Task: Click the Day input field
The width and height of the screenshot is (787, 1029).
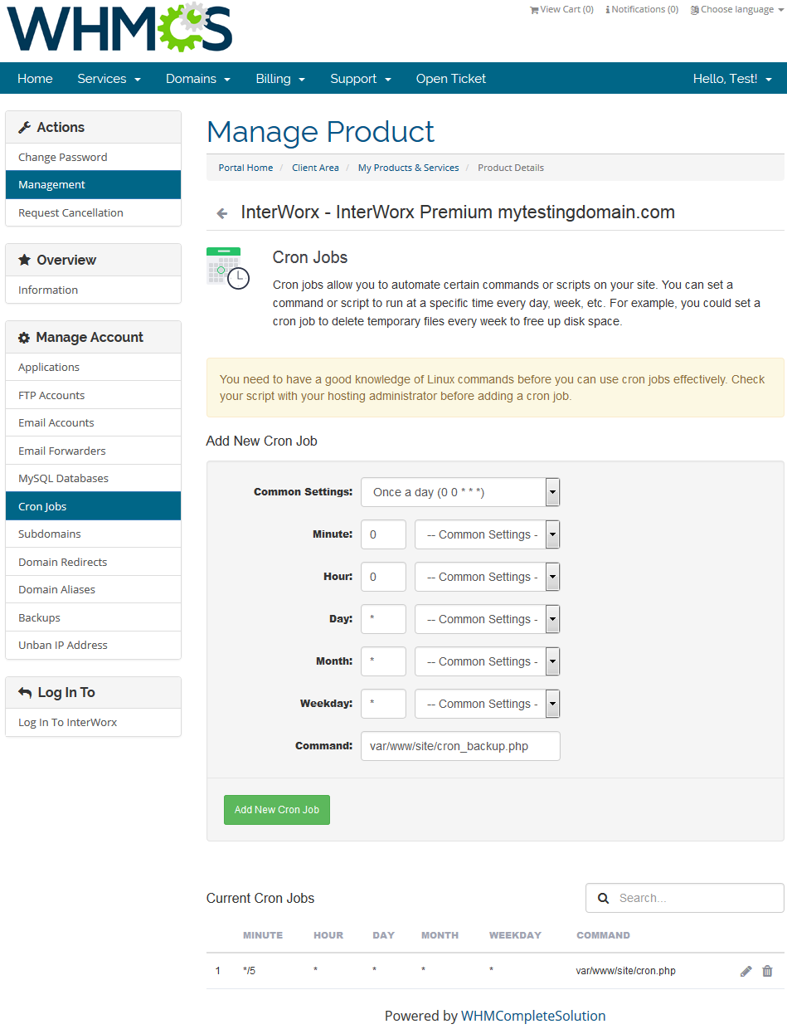Action: pos(383,619)
